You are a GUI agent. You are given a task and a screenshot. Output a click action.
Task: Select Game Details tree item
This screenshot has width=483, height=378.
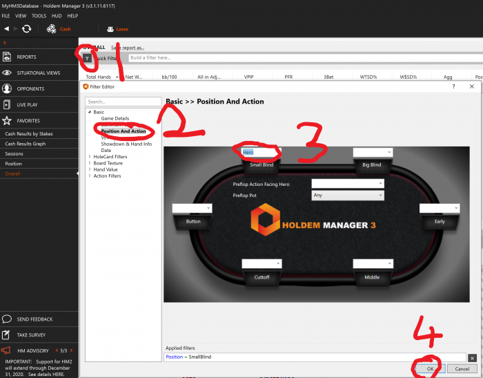point(115,118)
